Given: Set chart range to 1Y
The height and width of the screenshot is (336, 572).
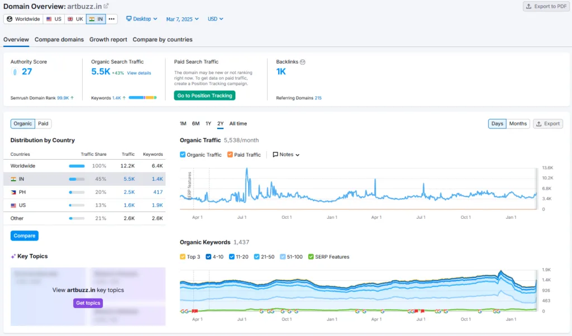Looking at the screenshot, I should point(208,123).
